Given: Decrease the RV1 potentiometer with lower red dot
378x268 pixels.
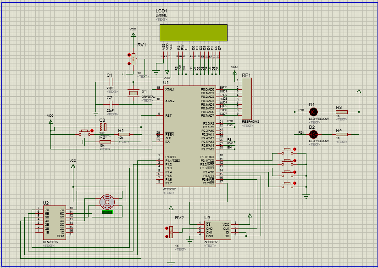Looking at the screenshot, I should (x=129, y=63).
